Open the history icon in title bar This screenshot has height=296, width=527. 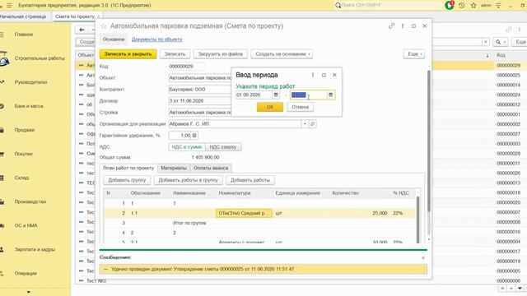(462, 6)
